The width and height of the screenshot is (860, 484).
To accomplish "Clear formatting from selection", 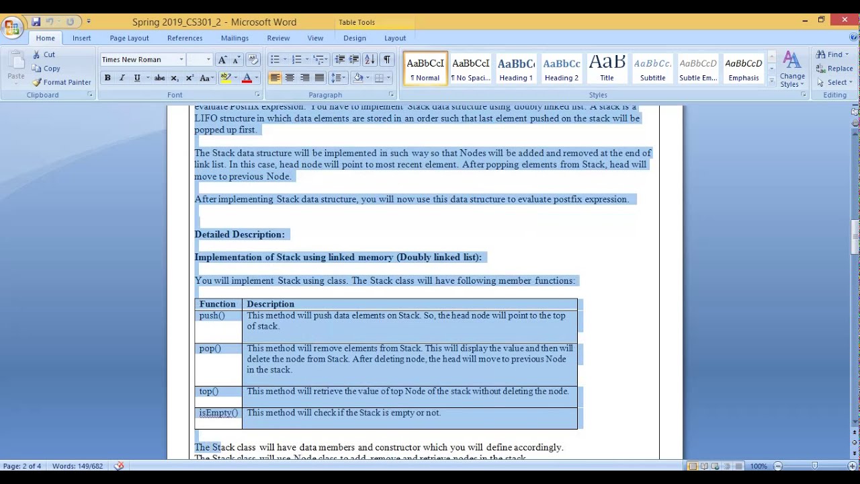I will click(253, 60).
